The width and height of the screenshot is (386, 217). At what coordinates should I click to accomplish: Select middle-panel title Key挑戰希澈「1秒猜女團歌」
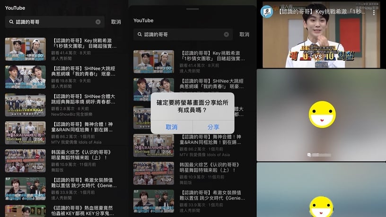pos(212,56)
